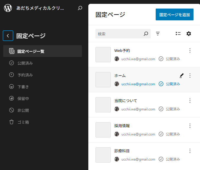Select 固定ページ一覧 in the sidebar

(x=43, y=51)
